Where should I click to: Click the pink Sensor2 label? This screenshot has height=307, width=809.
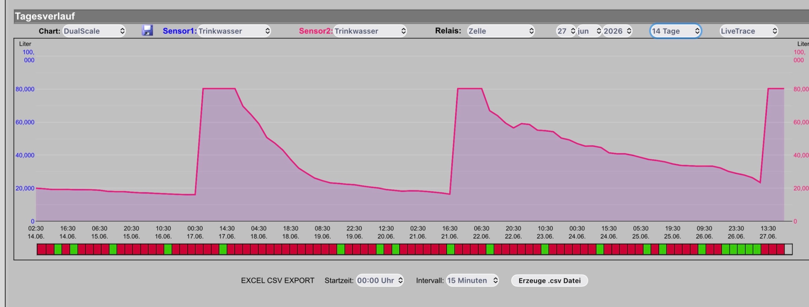316,31
